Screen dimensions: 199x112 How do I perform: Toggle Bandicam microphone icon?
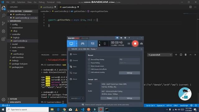pyautogui.click(x=99, y=45)
